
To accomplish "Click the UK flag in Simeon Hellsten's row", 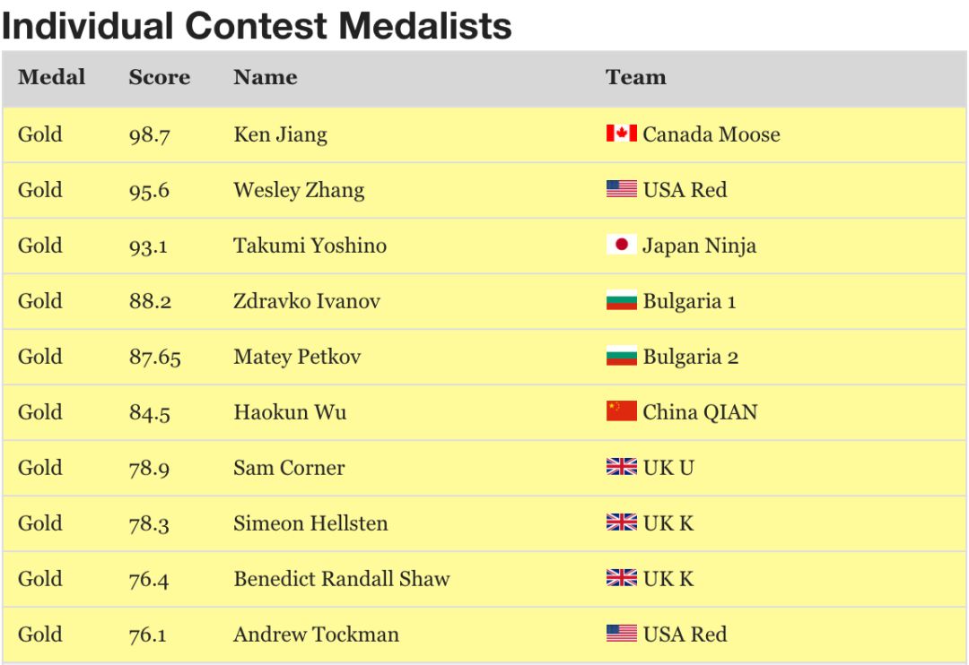I will coord(621,522).
